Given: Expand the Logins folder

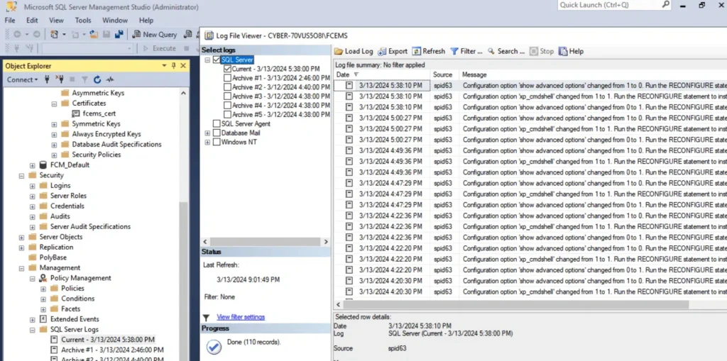Looking at the screenshot, I should point(33,185).
